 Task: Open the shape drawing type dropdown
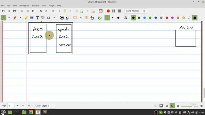[54, 18]
